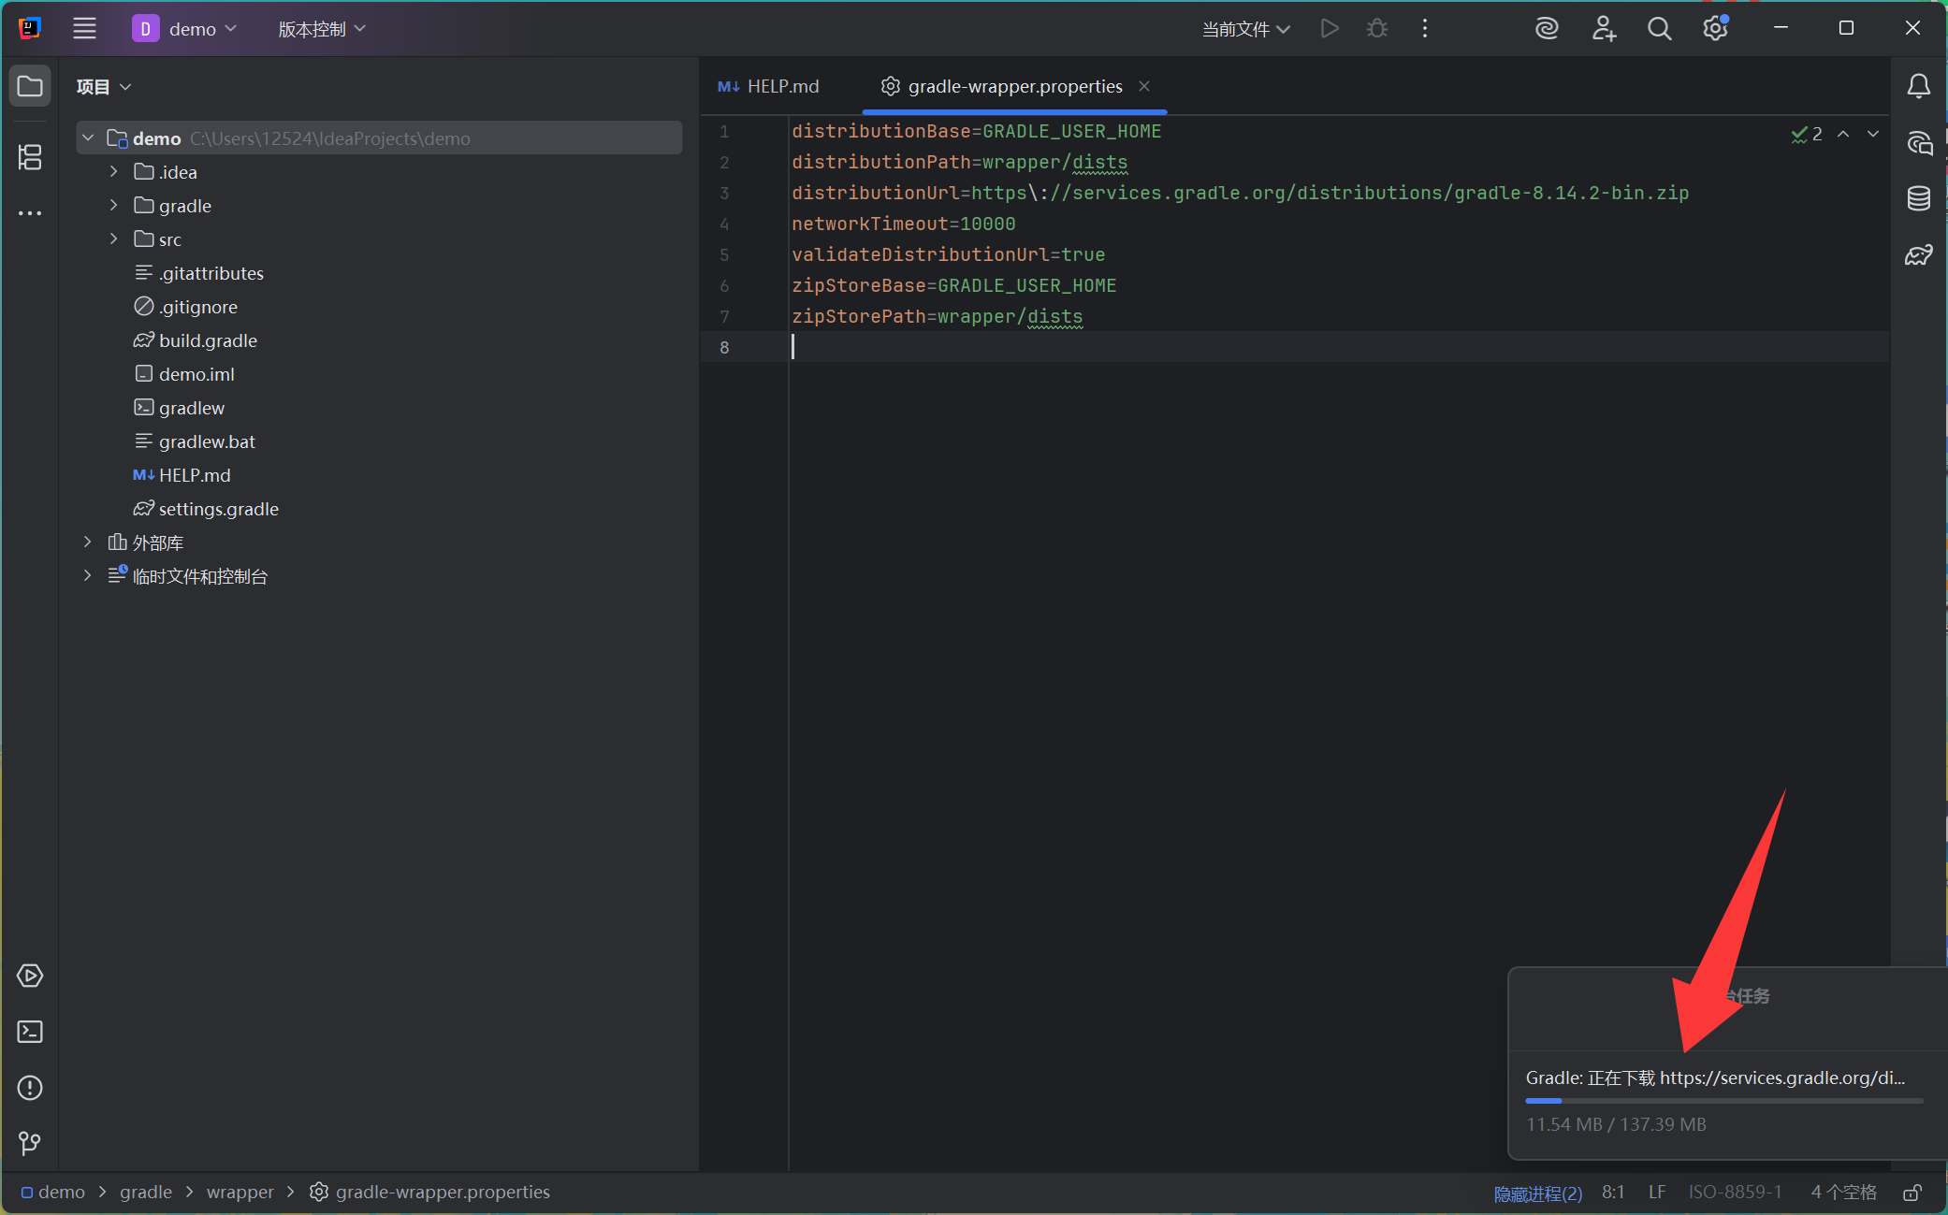Open the Structure tool window icon
The height and width of the screenshot is (1215, 1948).
click(x=30, y=156)
